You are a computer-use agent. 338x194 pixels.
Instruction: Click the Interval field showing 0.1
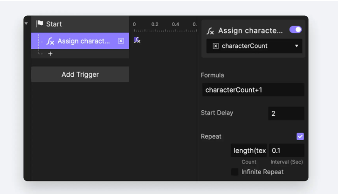coord(286,150)
